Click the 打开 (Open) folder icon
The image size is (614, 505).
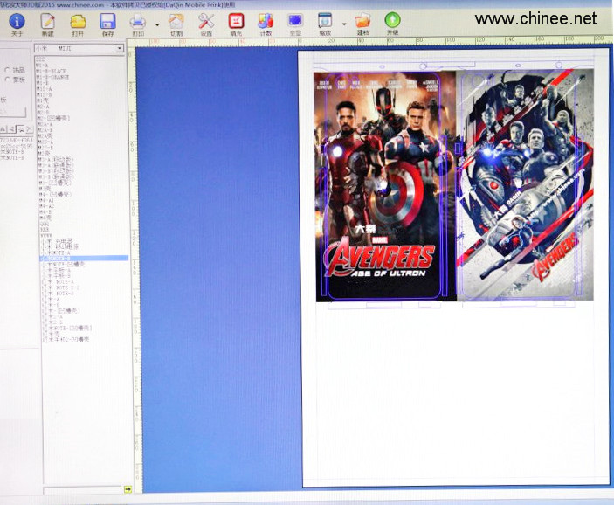point(79,21)
